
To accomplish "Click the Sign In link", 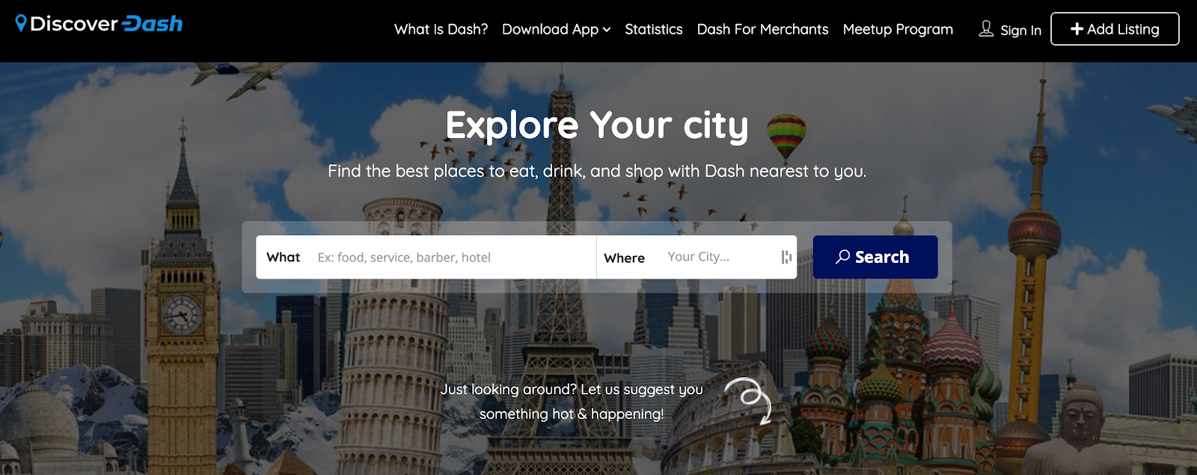I will pyautogui.click(x=1020, y=30).
